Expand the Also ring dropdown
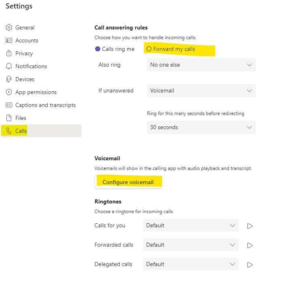 pyautogui.click(x=201, y=65)
